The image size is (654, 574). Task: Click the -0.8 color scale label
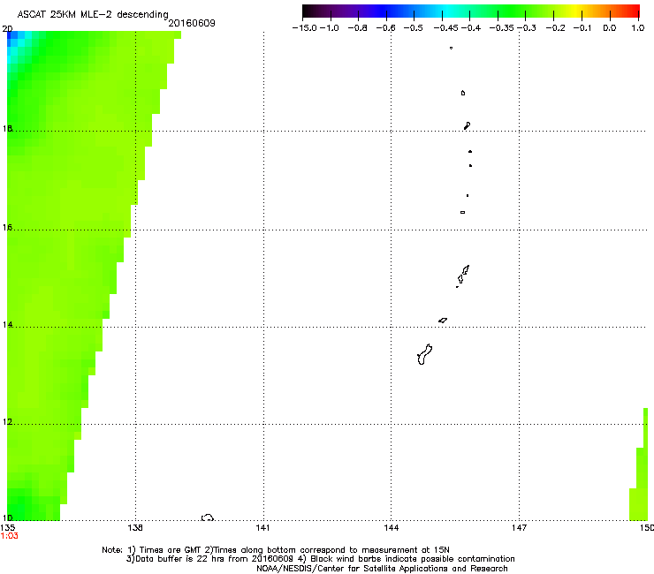(x=357, y=28)
